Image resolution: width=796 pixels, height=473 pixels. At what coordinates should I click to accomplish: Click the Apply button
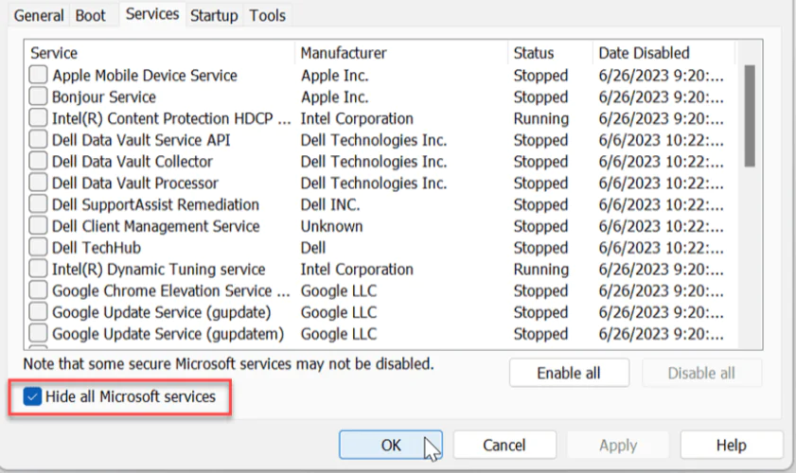(x=618, y=445)
